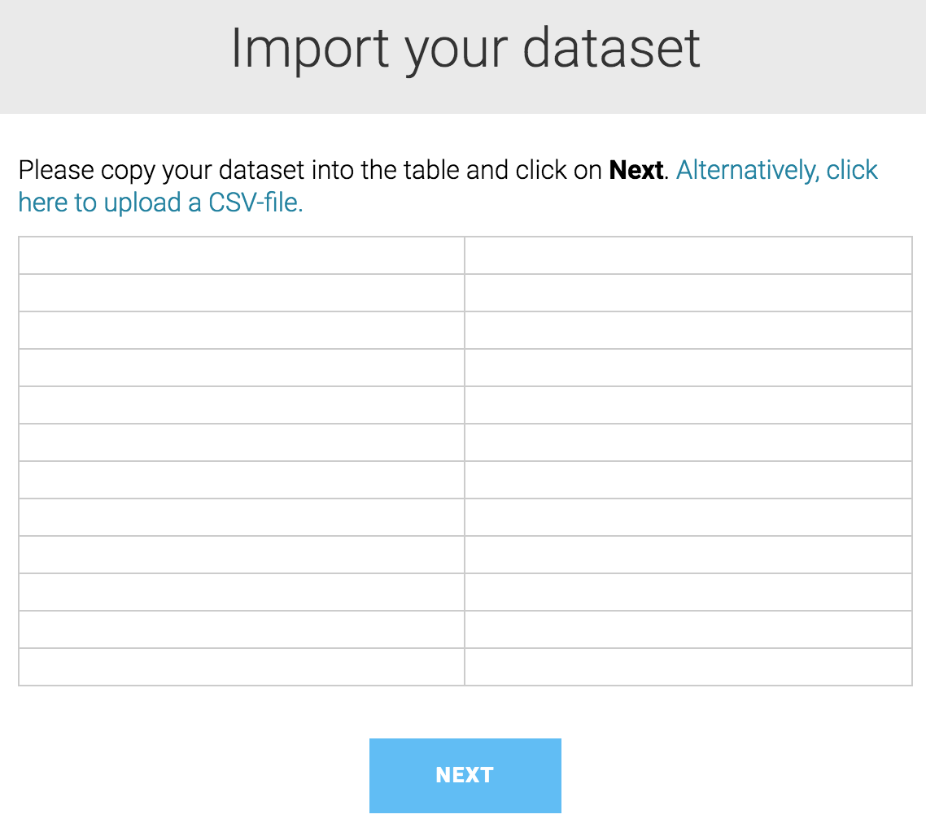The image size is (926, 823).
Task: Click the eleventh row, left column cell
Action: [242, 629]
